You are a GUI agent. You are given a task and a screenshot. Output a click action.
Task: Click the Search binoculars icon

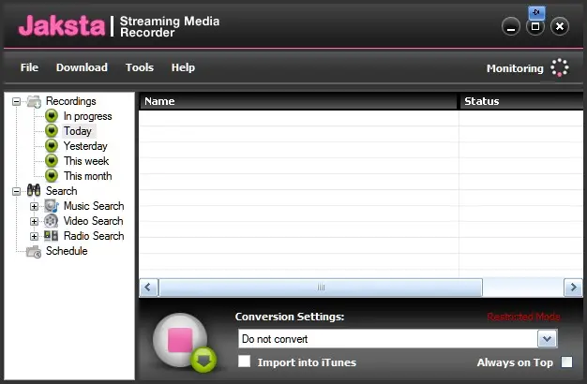coord(34,191)
